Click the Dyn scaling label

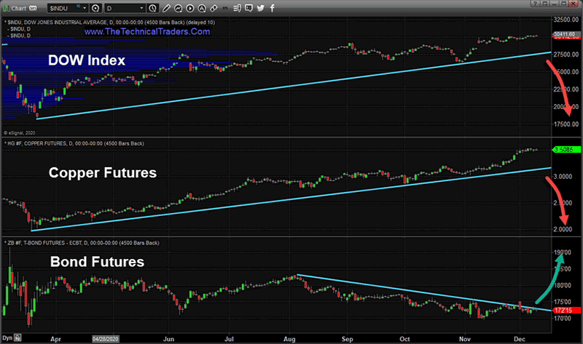point(7,338)
